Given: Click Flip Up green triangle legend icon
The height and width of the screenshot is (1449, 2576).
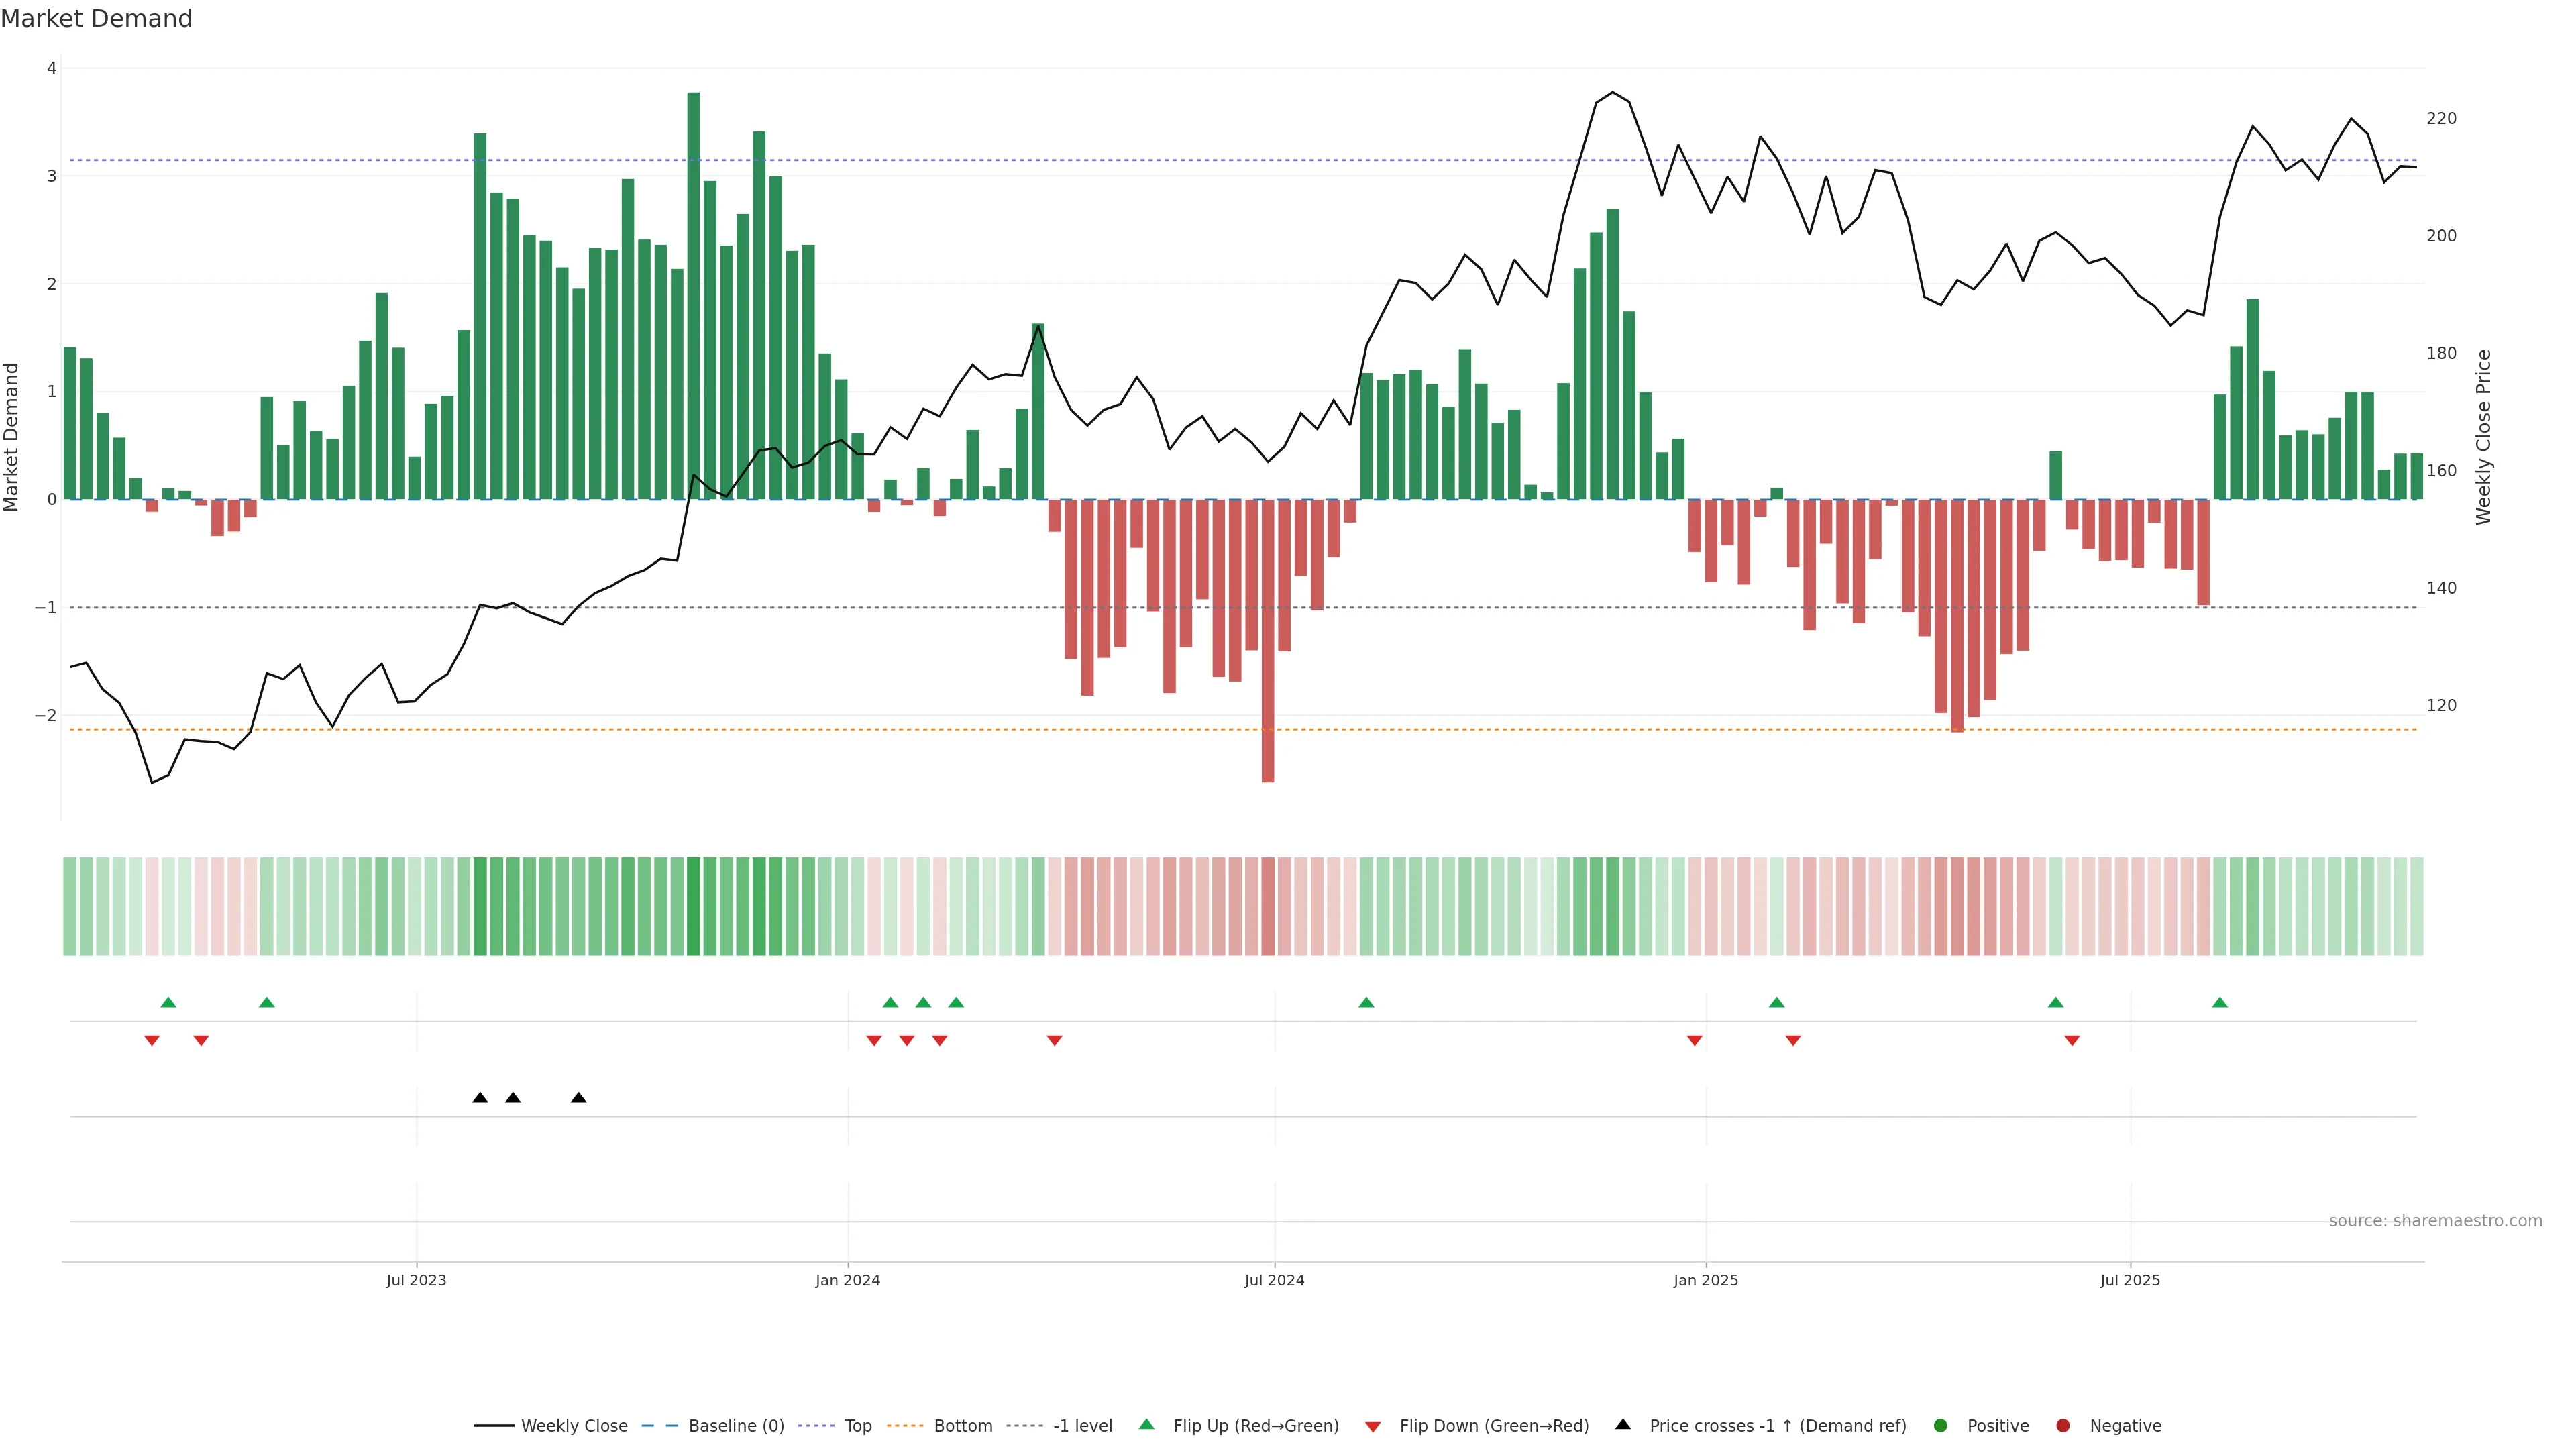Looking at the screenshot, I should 1147,1424.
